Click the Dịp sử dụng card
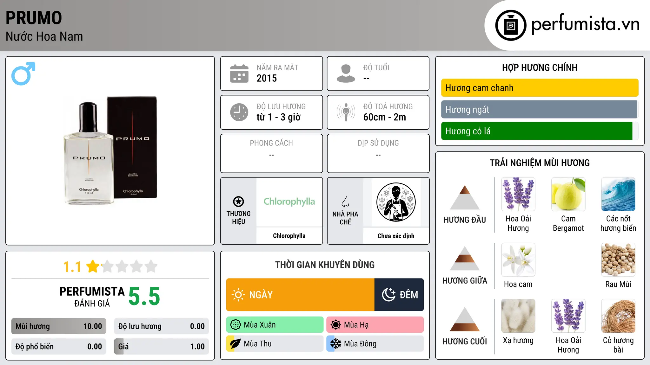The height and width of the screenshot is (365, 650). point(378,153)
